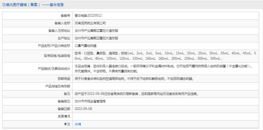Click the 产品名称/产品分类名称 label
263x130 pixels.
coord(54,46)
